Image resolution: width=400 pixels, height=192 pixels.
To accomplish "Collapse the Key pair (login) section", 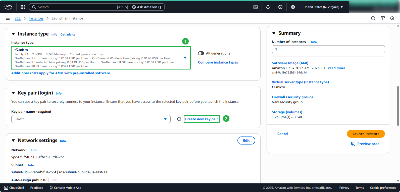I will [13, 93].
